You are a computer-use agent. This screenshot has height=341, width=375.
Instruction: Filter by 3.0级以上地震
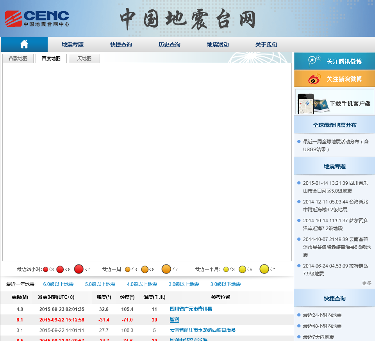point(184,284)
